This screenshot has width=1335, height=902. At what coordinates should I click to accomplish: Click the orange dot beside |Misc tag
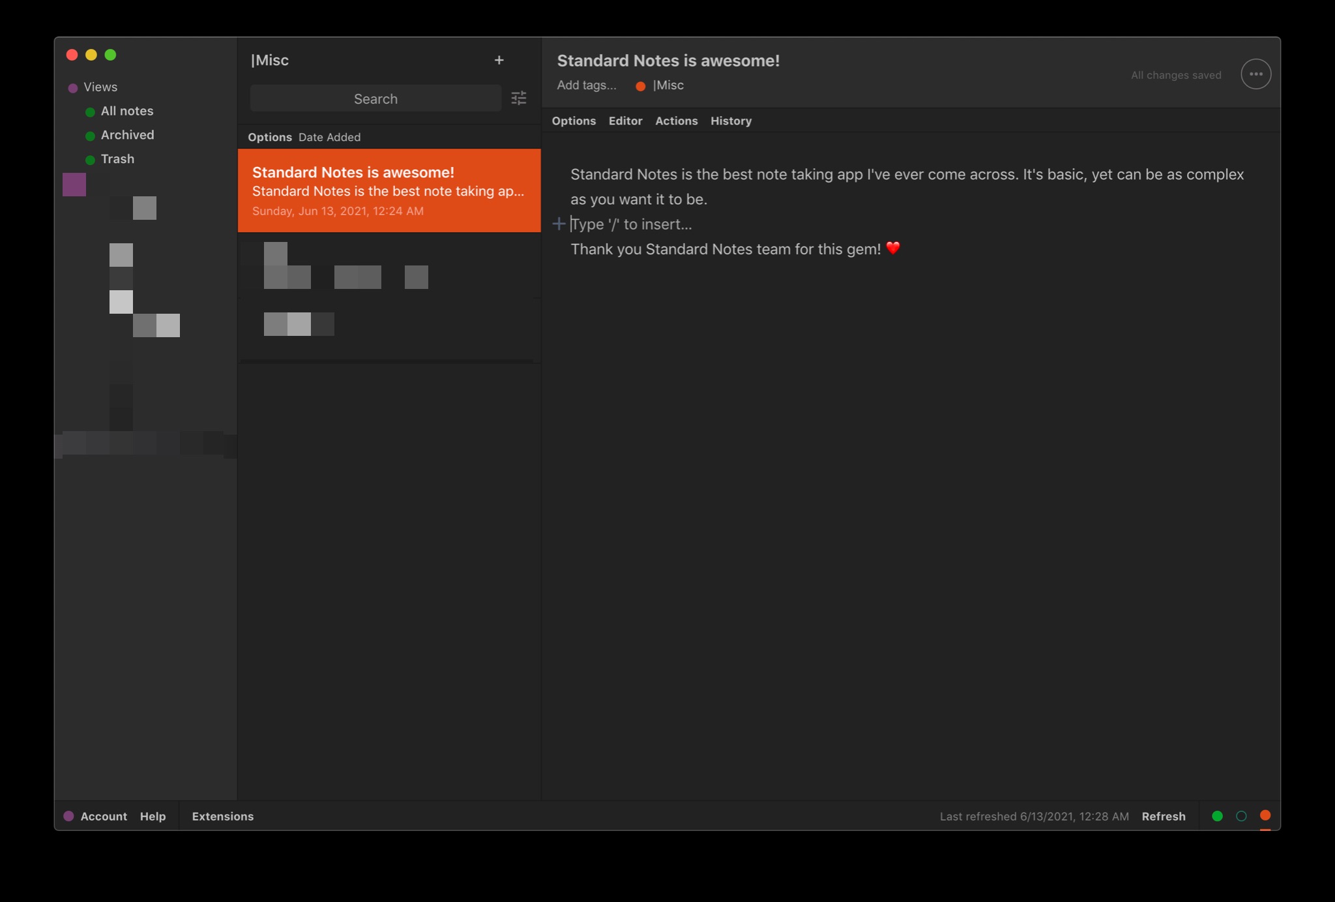click(x=640, y=86)
